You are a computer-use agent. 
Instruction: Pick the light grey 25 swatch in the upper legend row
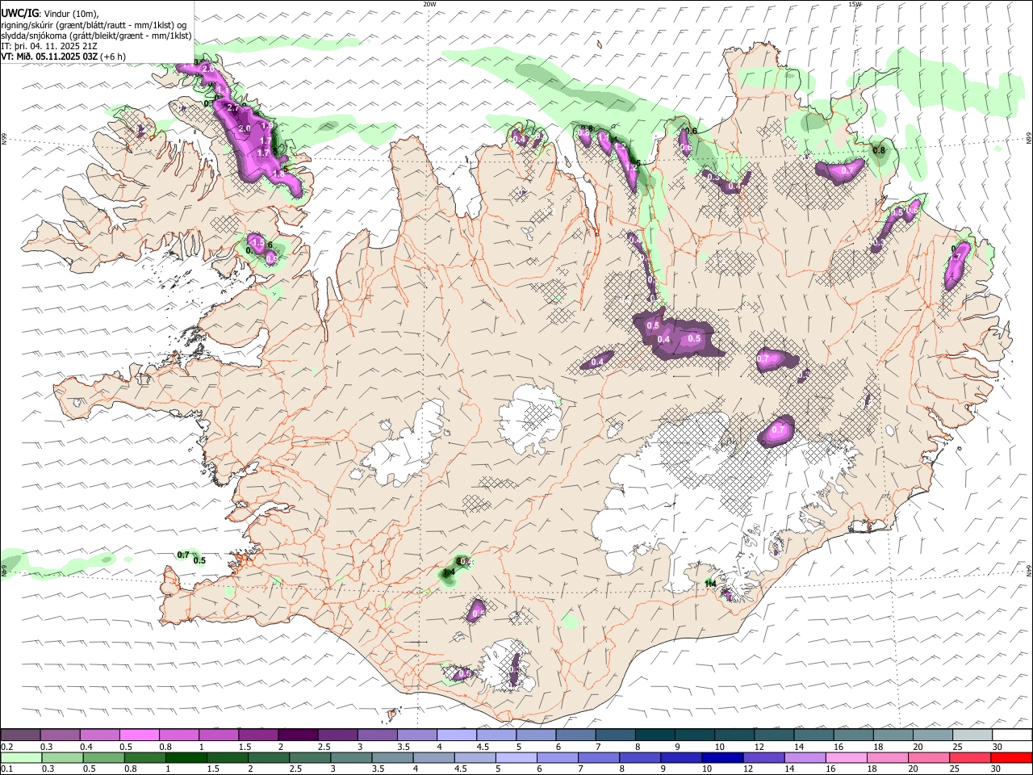click(972, 735)
